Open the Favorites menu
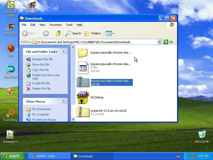 click(56, 25)
